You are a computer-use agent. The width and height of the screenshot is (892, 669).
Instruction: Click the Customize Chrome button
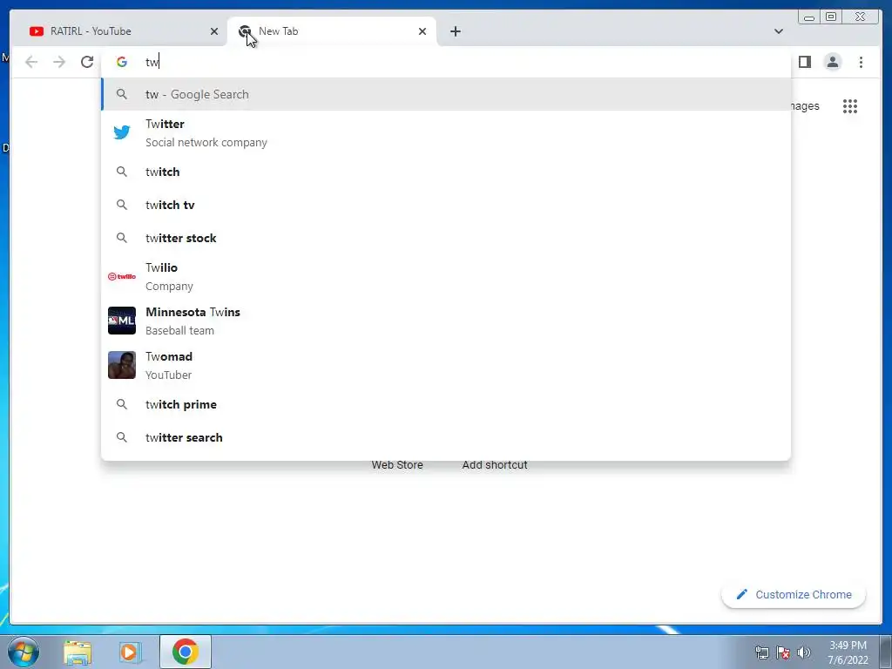(794, 594)
